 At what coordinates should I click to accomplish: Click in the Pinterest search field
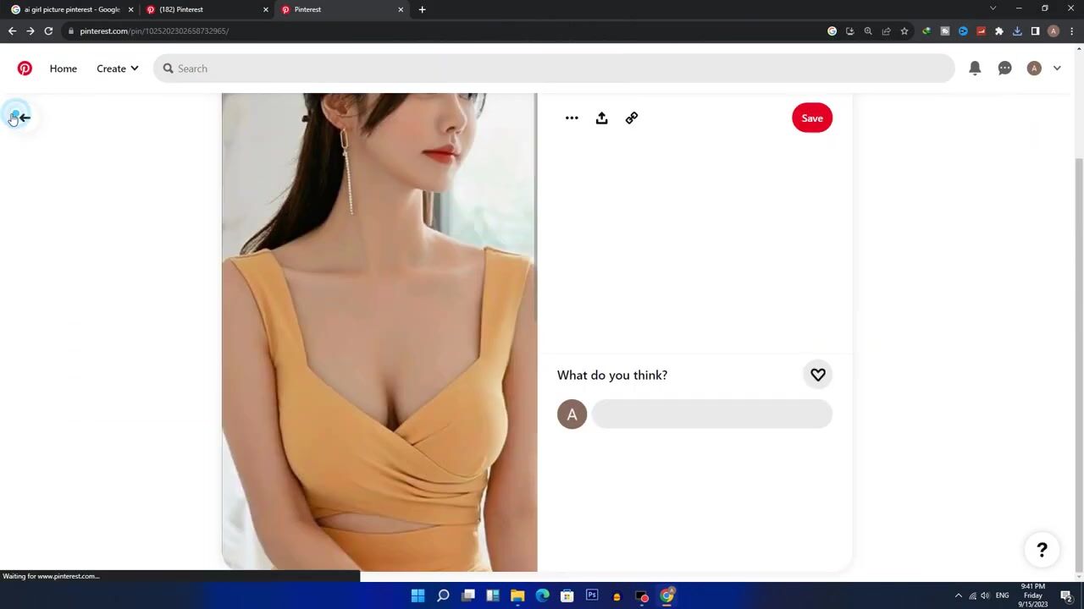(x=559, y=69)
